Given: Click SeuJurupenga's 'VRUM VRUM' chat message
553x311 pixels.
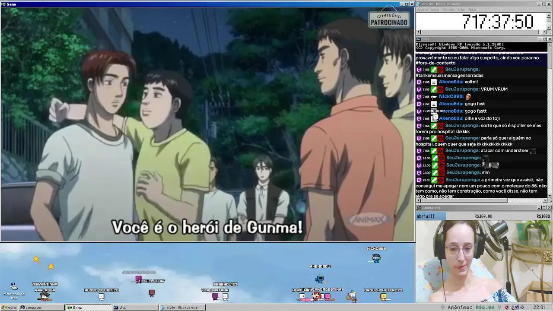Looking at the screenshot, I should tap(494, 89).
